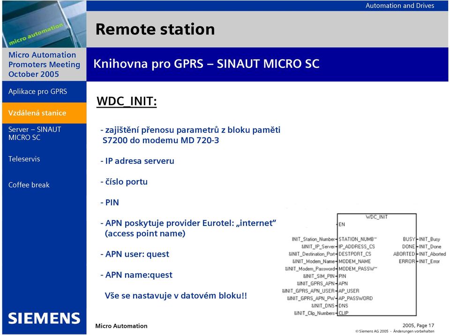450x335 pixels.
Task: Click the INIT_Station_Number variable
Action: tap(313, 239)
